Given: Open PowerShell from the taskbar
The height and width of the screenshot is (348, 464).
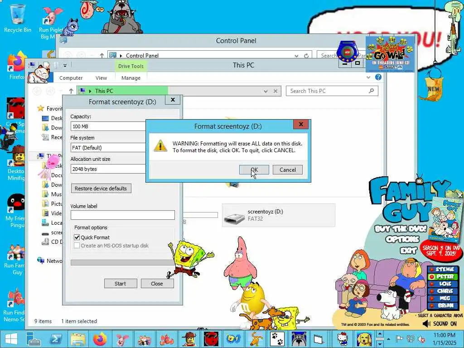Looking at the screenshot, I should (x=56, y=339).
